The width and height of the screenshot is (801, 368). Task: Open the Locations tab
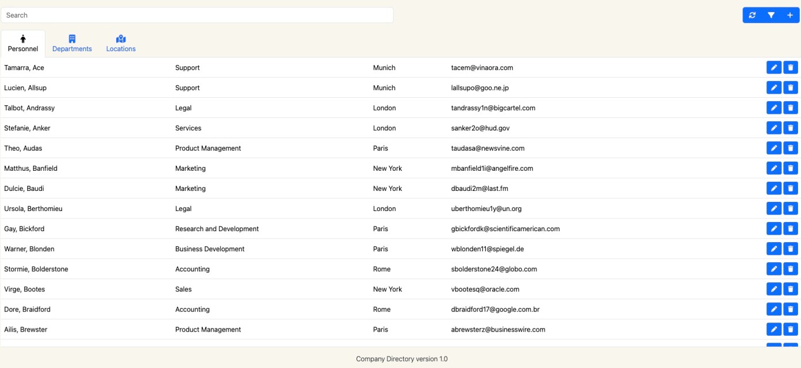121,44
